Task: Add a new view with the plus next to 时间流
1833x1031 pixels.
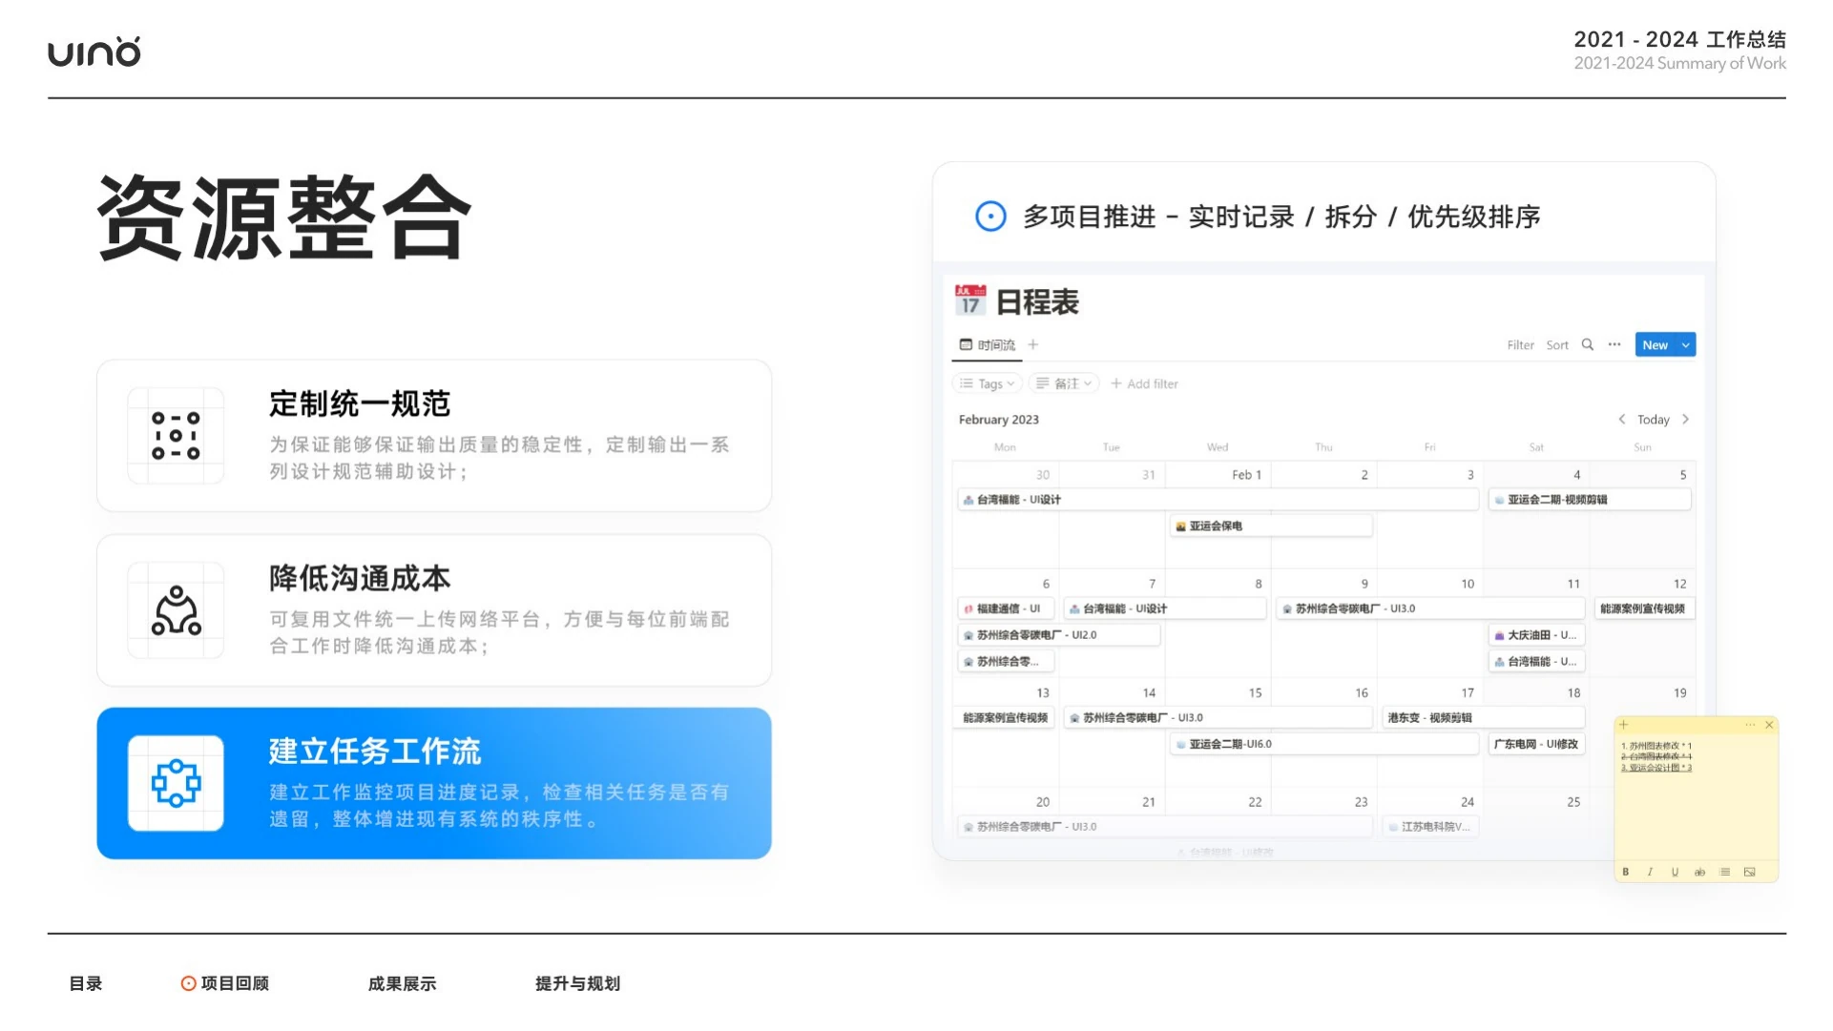Action: (1033, 345)
